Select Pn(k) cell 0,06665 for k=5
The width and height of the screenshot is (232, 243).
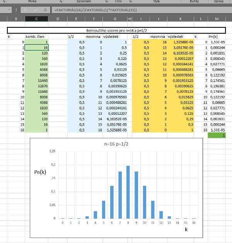pyautogui.click(x=217, y=70)
